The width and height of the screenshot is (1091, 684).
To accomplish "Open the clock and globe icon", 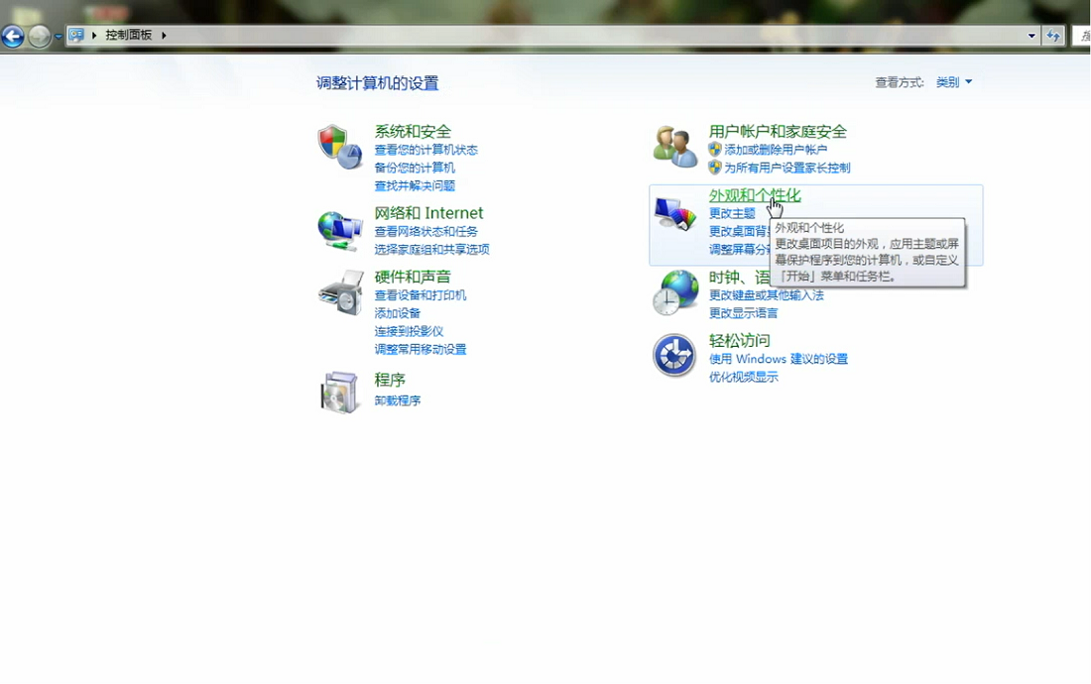I will (675, 292).
